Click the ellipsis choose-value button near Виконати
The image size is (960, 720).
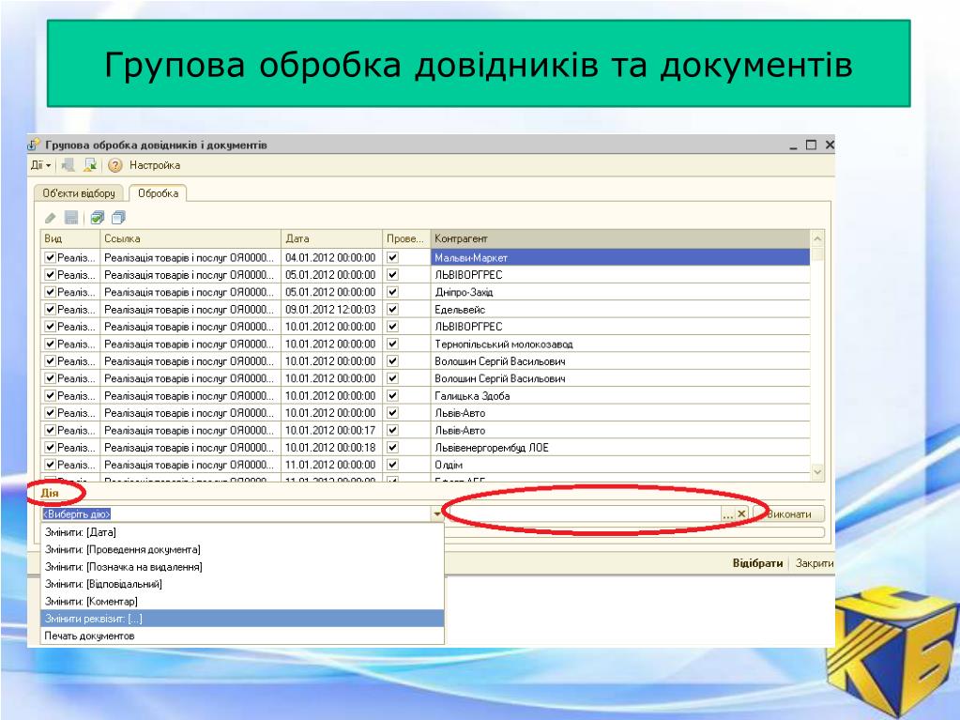coord(727,514)
